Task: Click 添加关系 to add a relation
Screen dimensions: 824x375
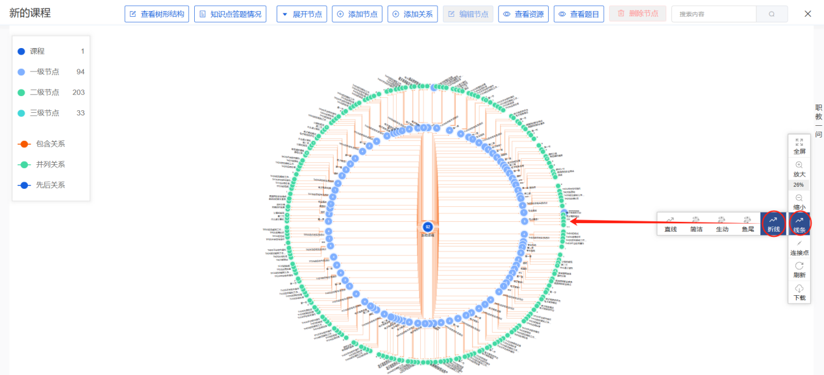Action: (x=412, y=14)
